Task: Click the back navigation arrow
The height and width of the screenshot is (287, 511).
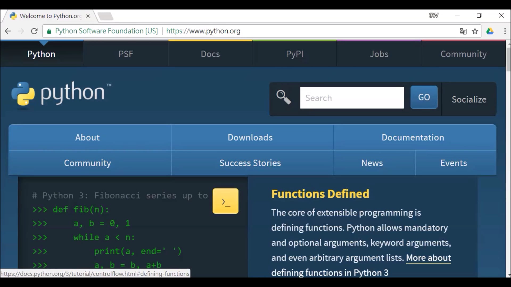Action: [x=8, y=31]
